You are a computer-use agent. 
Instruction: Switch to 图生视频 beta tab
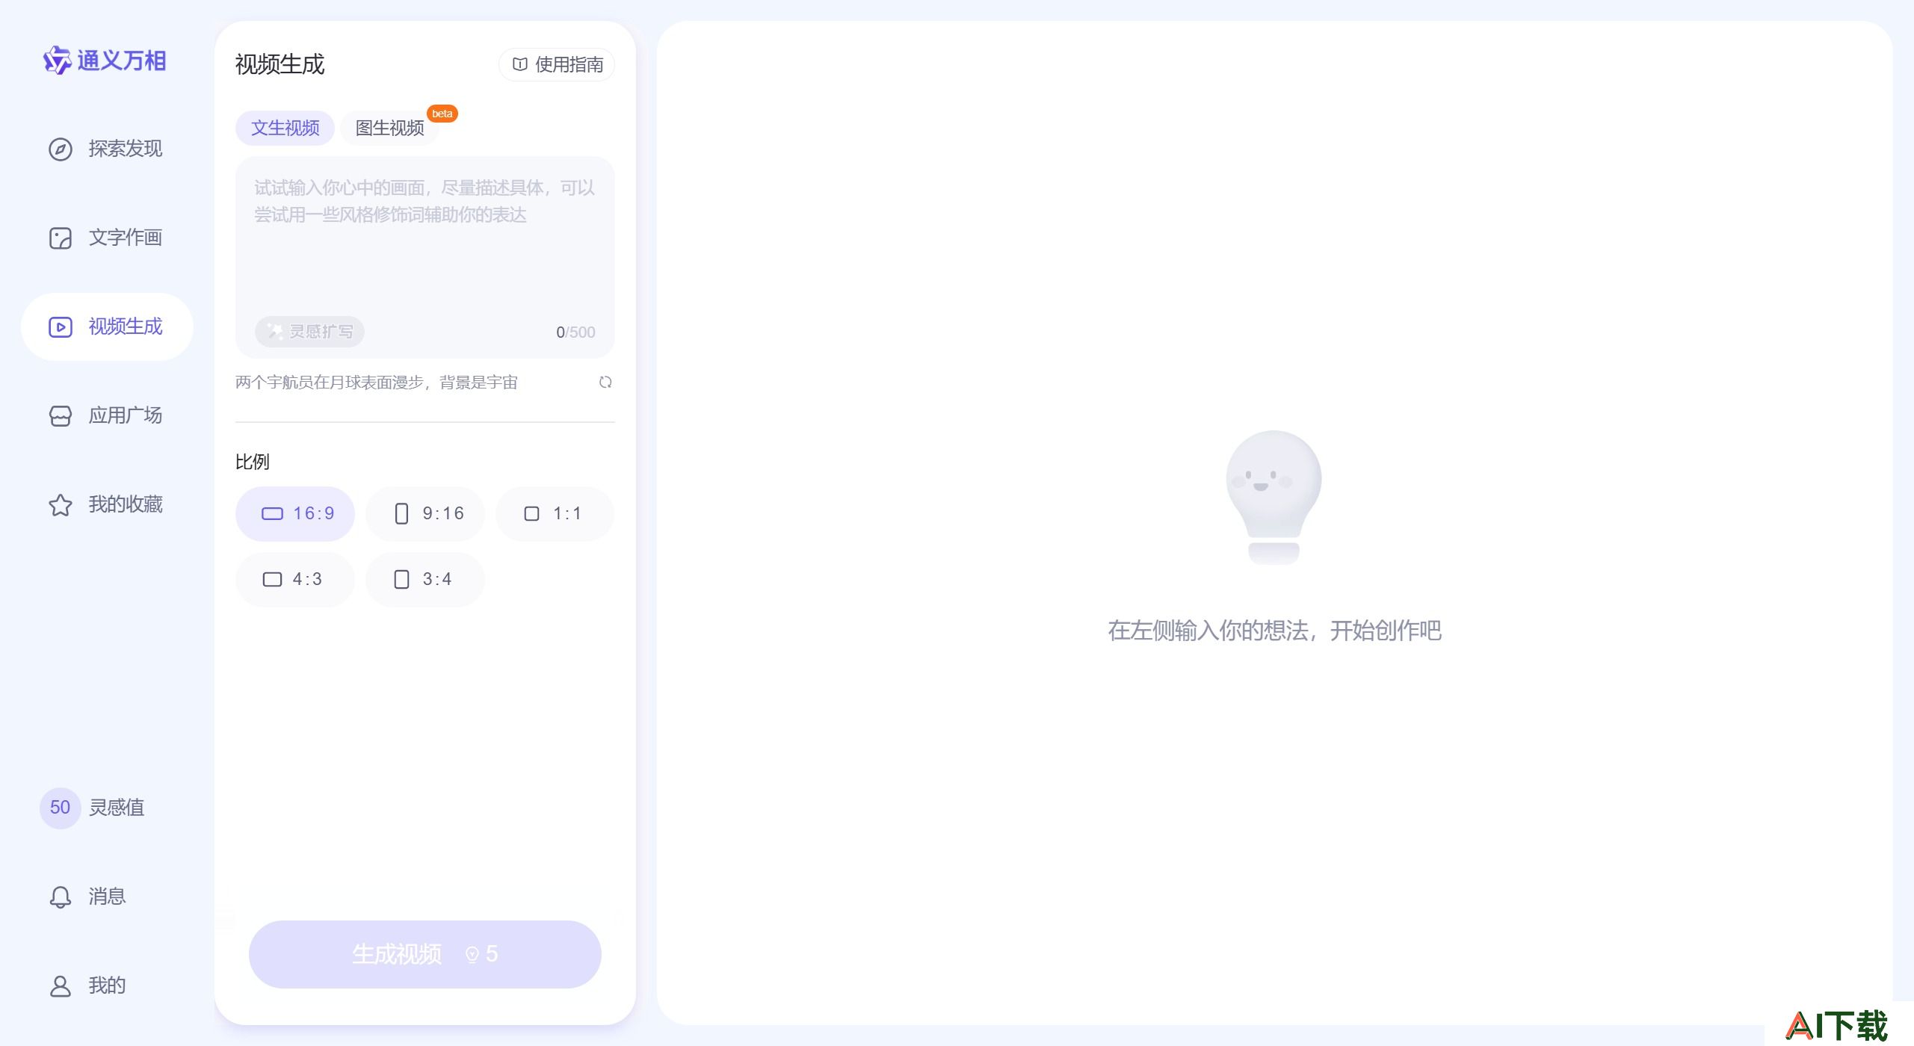click(x=389, y=128)
